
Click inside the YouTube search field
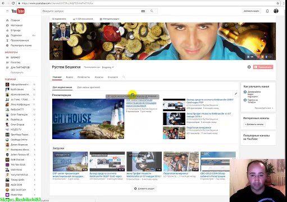pos(91,11)
